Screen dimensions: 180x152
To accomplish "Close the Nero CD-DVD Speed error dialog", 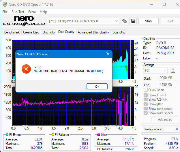I will tap(108, 54).
